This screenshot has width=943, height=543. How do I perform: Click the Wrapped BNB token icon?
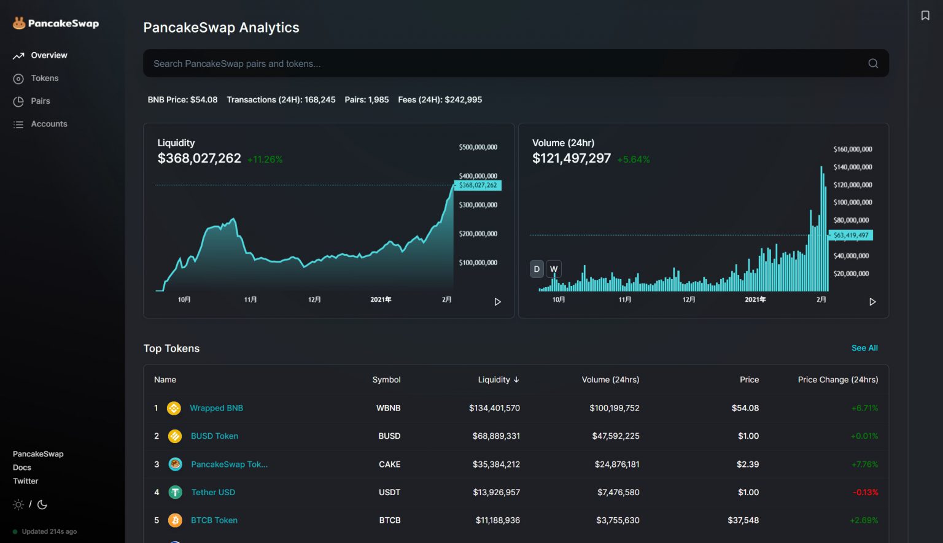click(x=174, y=408)
